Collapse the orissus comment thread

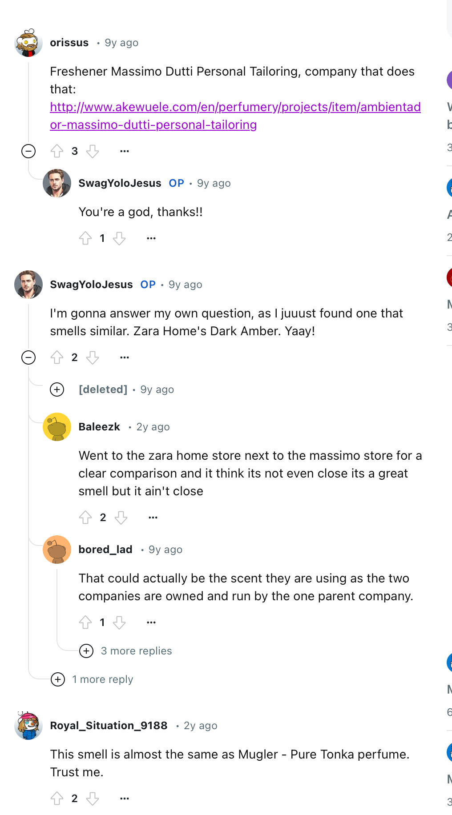tap(28, 151)
